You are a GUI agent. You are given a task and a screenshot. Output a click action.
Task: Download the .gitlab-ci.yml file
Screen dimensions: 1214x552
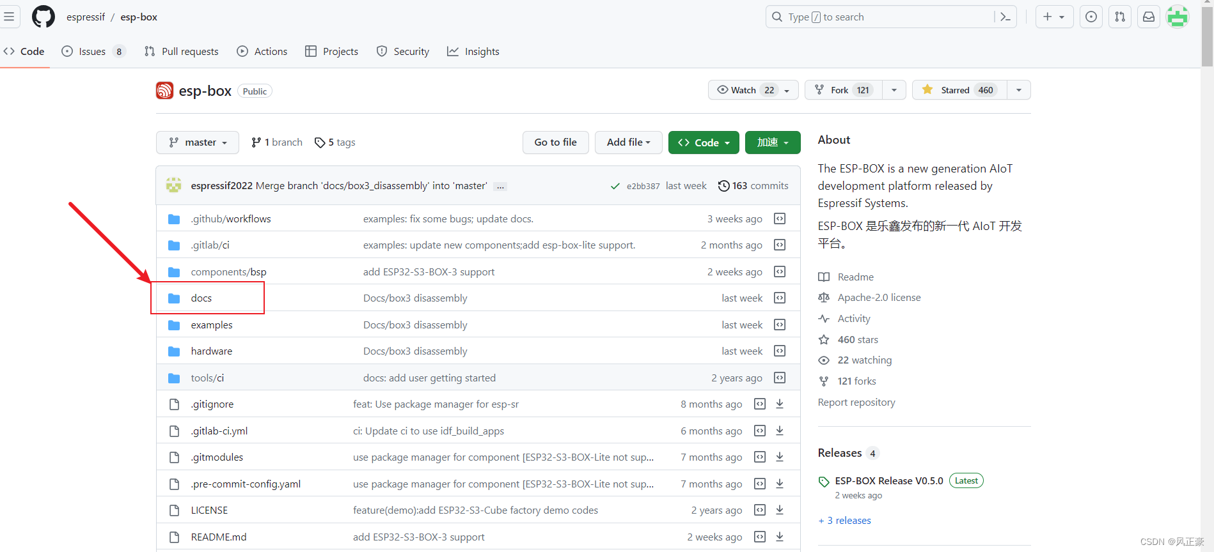pos(780,431)
